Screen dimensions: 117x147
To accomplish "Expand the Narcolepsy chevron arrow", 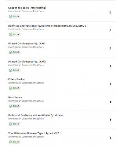I will (110, 102).
